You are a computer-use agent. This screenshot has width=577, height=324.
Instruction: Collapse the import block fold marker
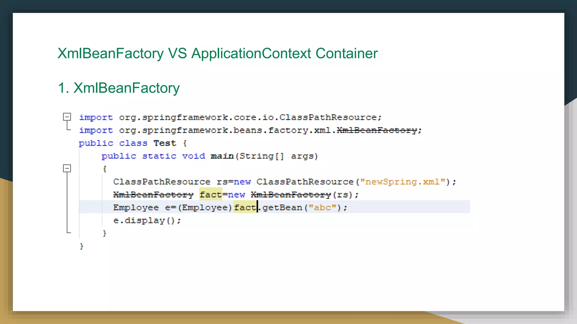click(67, 117)
